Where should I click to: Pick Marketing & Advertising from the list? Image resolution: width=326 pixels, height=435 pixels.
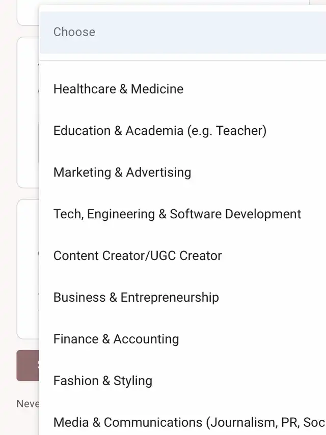tap(183, 172)
